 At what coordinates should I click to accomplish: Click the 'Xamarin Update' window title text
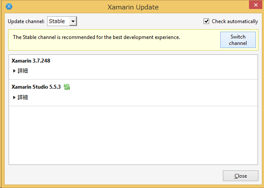pos(132,7)
